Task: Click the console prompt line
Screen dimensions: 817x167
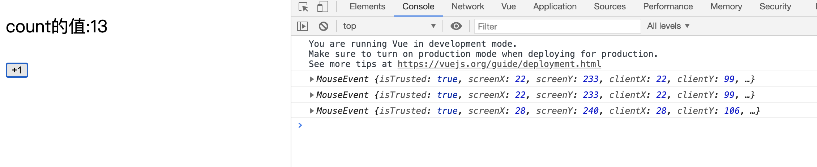Action: click(557, 125)
